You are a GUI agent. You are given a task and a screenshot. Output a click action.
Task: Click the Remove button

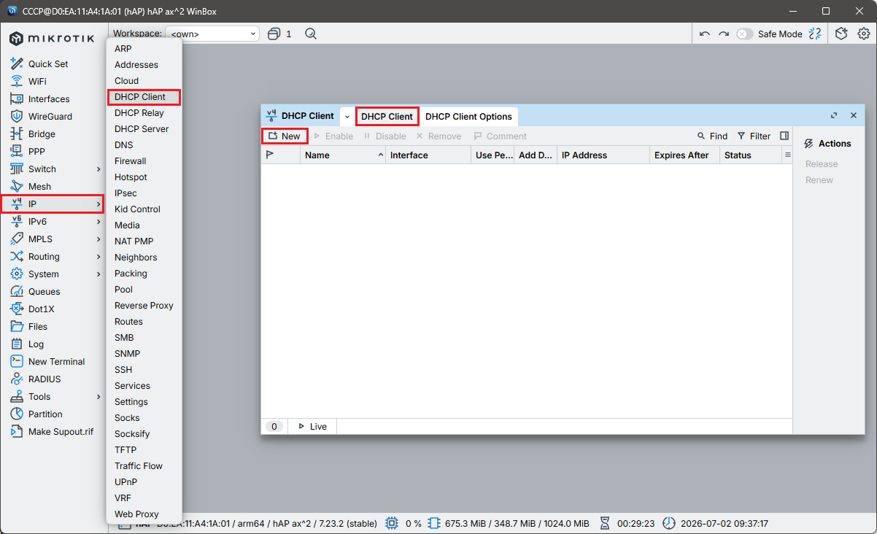438,136
